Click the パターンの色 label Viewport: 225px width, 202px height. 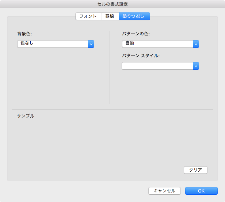pos(136,34)
